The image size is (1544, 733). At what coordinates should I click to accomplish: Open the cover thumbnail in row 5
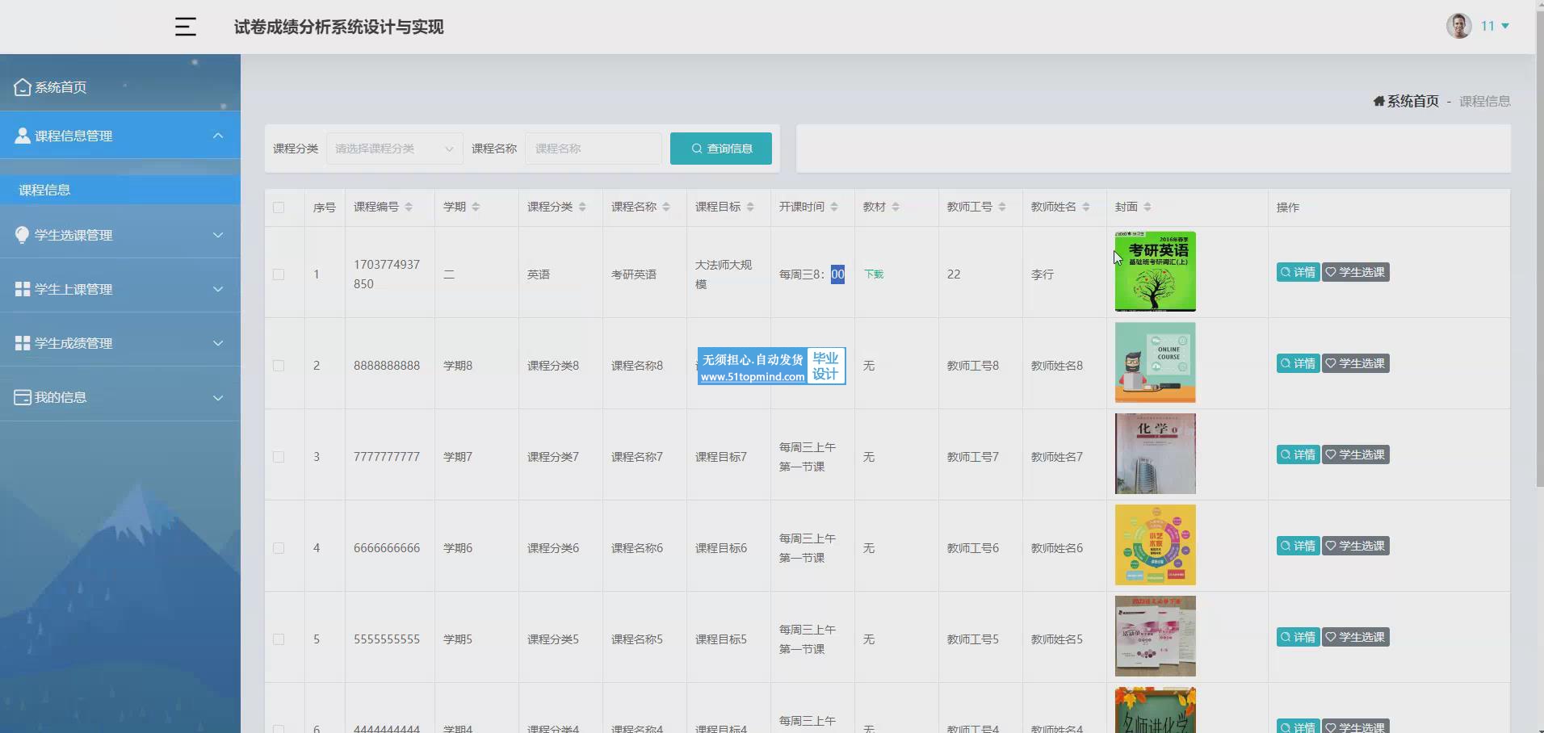pyautogui.click(x=1156, y=636)
